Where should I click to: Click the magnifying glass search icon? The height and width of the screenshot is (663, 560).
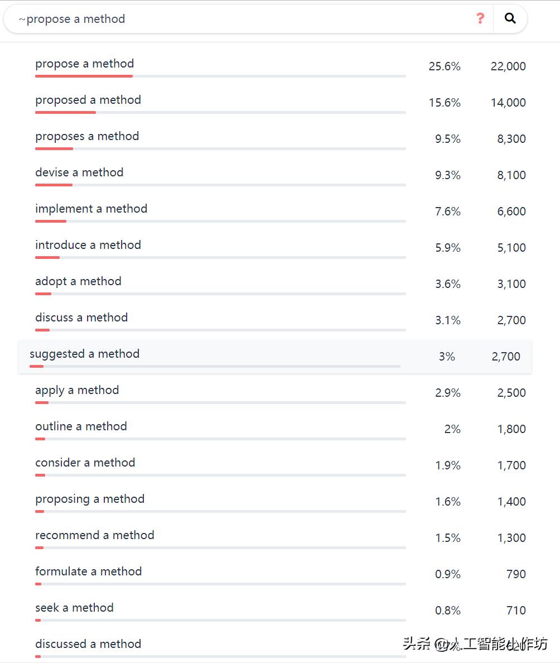point(510,19)
